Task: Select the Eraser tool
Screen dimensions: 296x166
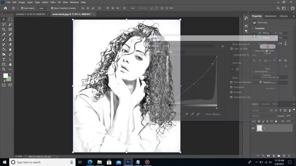Action: click(x=10, y=44)
